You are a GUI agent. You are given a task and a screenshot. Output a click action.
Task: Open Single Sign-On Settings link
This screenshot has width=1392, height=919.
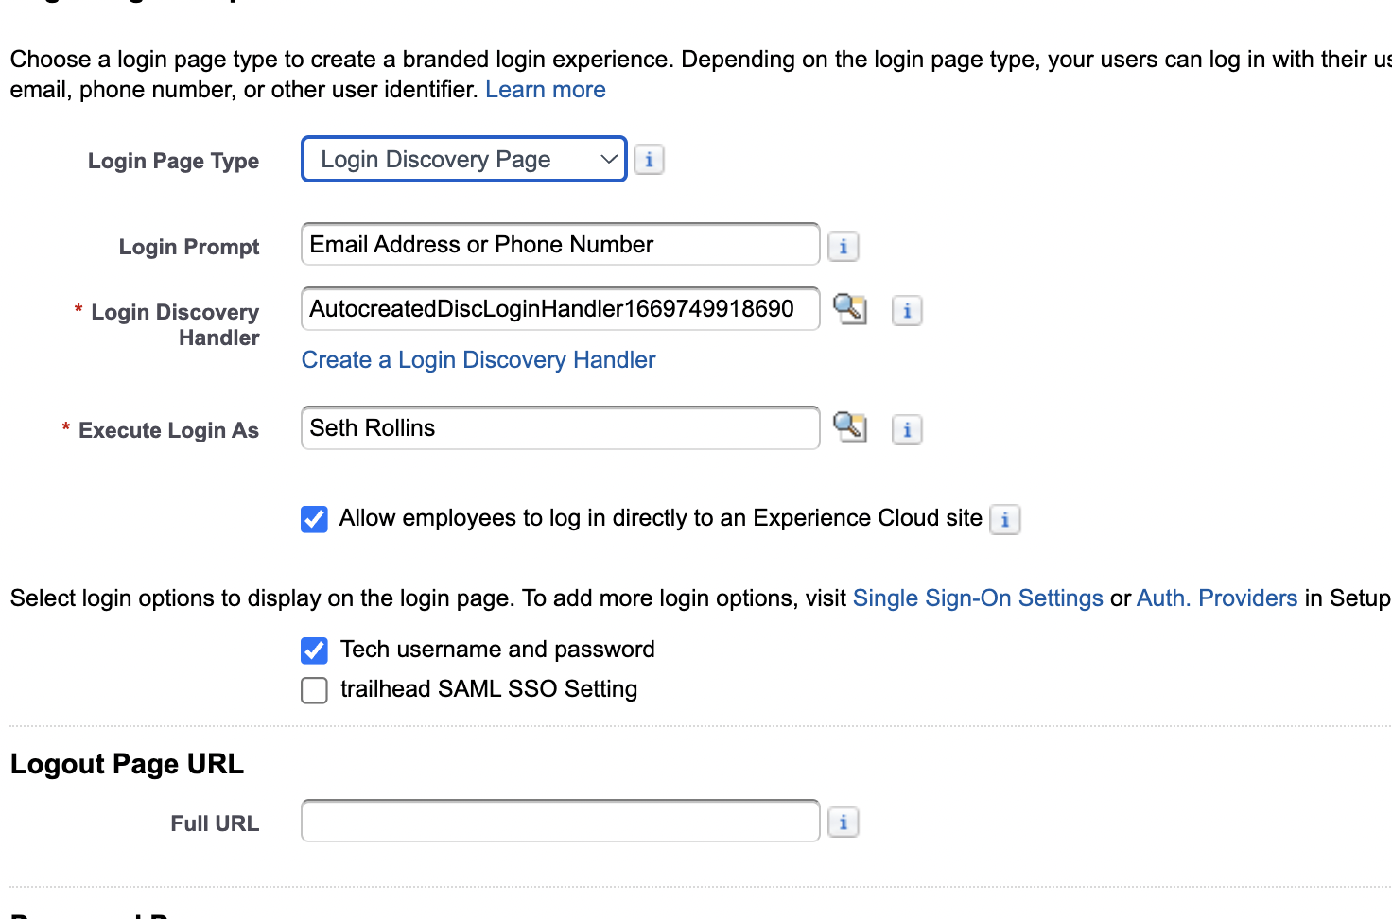(977, 598)
